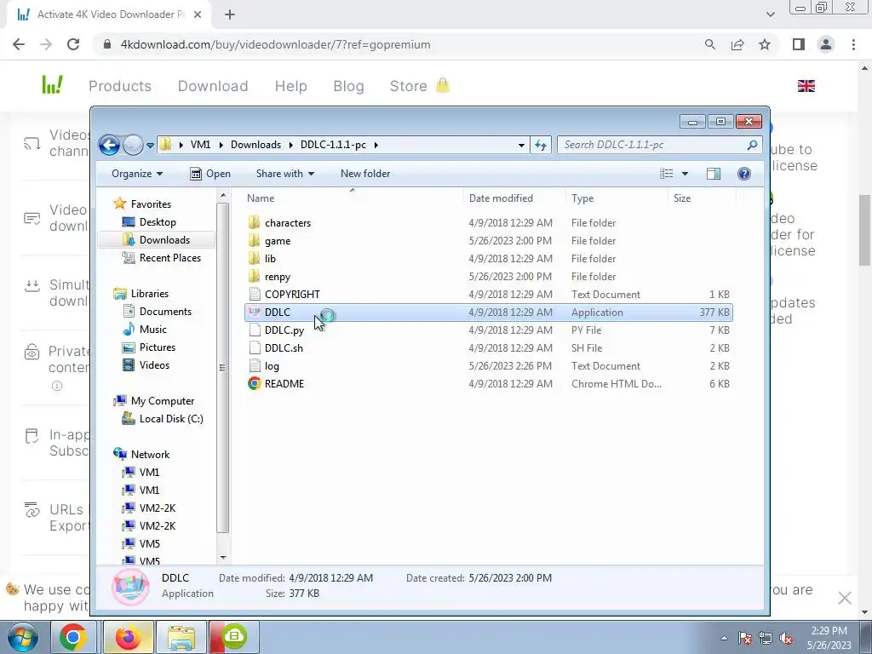
Task: Select the README Chrome HTML file
Action: click(x=488, y=384)
